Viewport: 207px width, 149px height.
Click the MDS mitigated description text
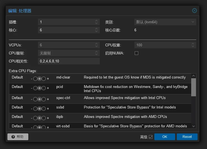click(x=135, y=77)
